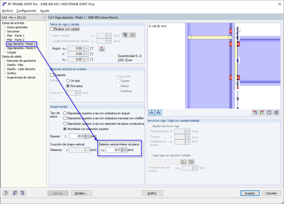Screen dimensions: 284x204
Task: Click the RF-FRAME-JOINT app icon in title bar
Action: [4, 4]
